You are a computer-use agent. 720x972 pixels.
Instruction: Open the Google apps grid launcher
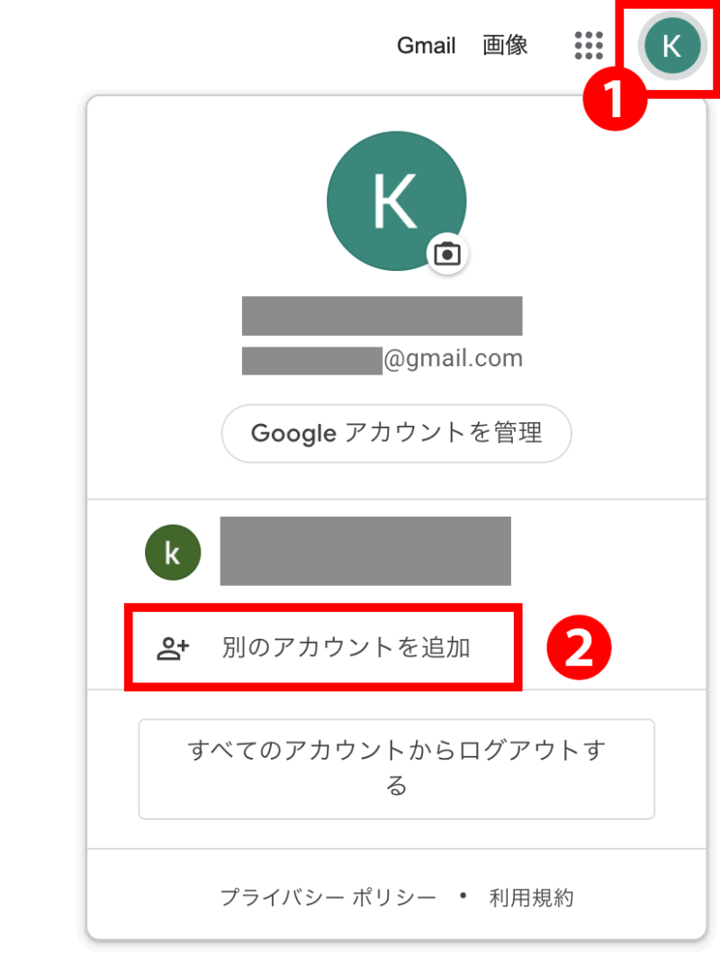tap(589, 45)
